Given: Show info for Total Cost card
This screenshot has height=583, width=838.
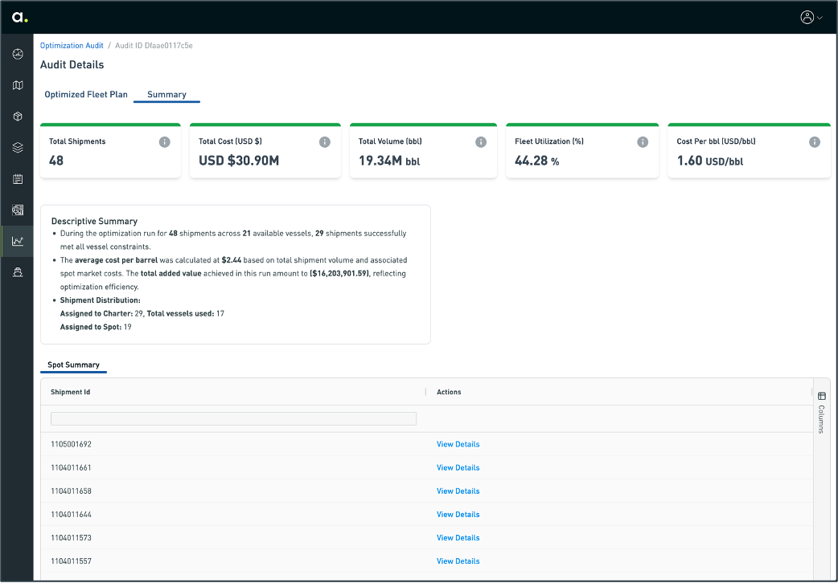Looking at the screenshot, I should coord(324,142).
